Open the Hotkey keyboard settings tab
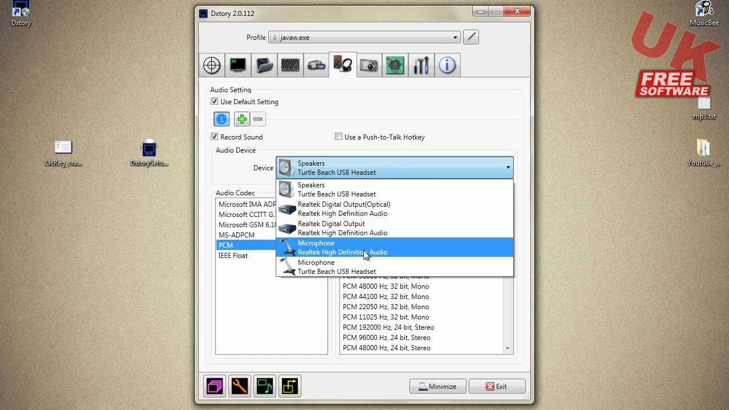 click(290, 65)
